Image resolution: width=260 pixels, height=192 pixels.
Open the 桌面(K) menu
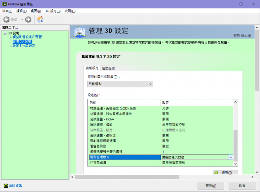36,11
